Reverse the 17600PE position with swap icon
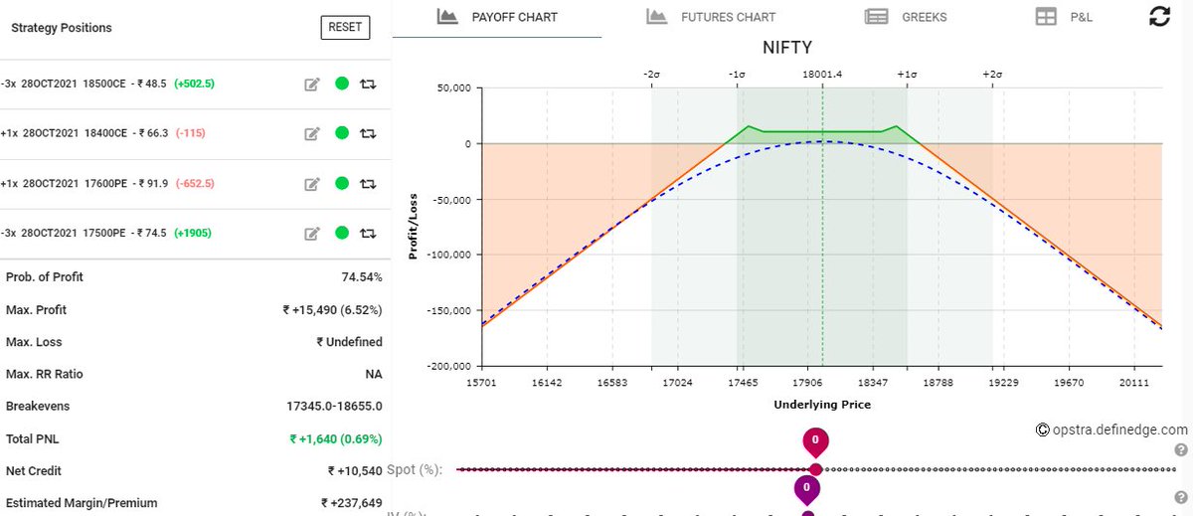Viewport: 1193px width, 516px height. [x=368, y=183]
